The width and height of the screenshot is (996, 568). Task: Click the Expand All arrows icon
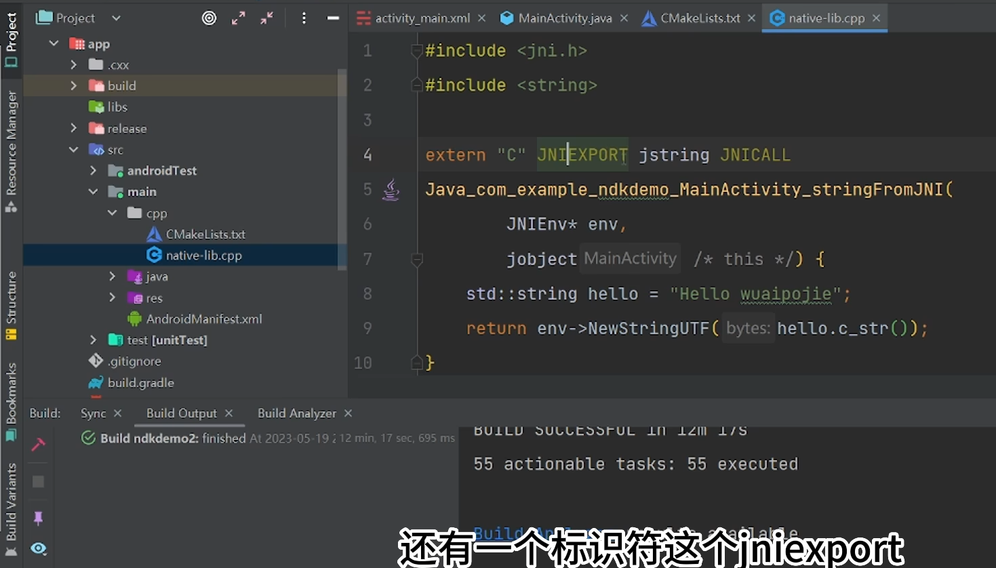(x=238, y=18)
